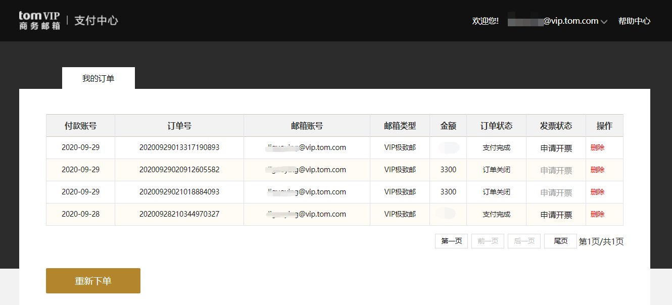The height and width of the screenshot is (305, 672).
Task: Click 支付中心 title in header
Action: (96, 21)
